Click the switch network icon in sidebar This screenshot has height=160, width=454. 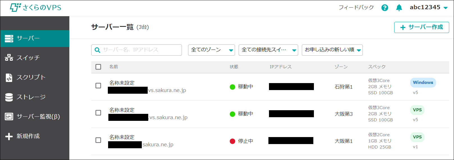coord(9,58)
